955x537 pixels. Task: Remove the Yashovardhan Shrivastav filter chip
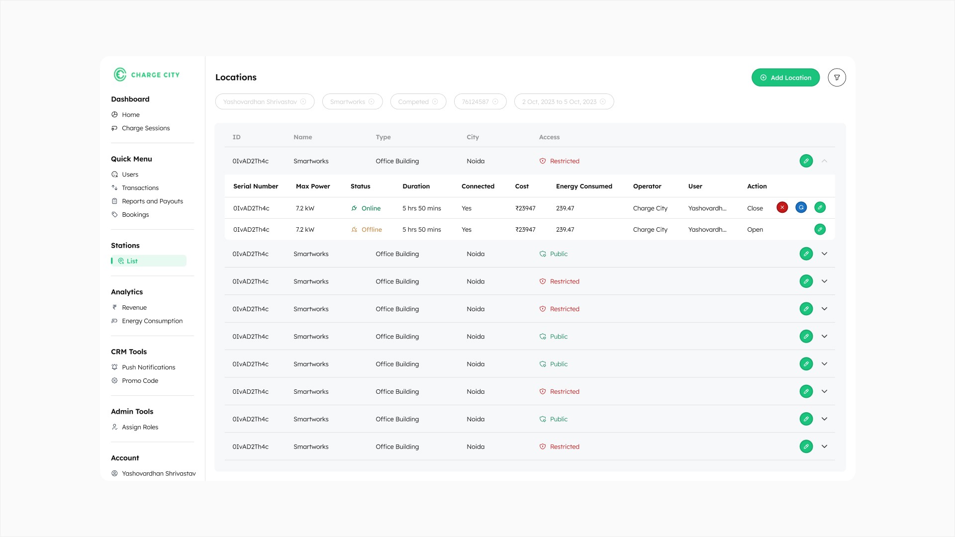tap(303, 102)
